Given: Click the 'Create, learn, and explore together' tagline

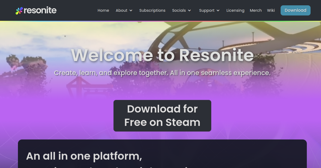Looking at the screenshot, I should click(x=162, y=73).
